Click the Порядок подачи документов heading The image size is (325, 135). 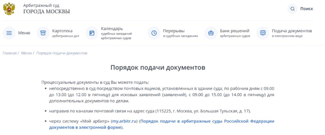pyautogui.click(x=158, y=68)
